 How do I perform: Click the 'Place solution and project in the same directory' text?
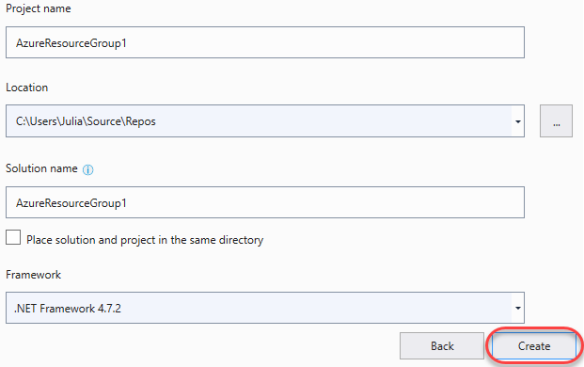[145, 240]
